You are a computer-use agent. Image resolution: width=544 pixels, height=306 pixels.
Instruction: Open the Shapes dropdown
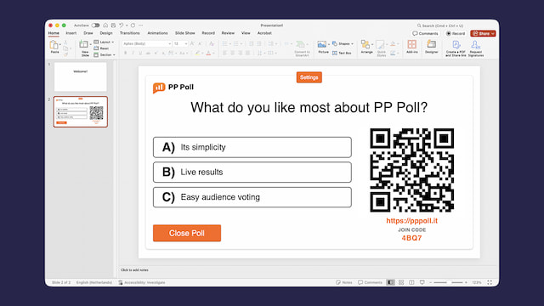[343, 43]
